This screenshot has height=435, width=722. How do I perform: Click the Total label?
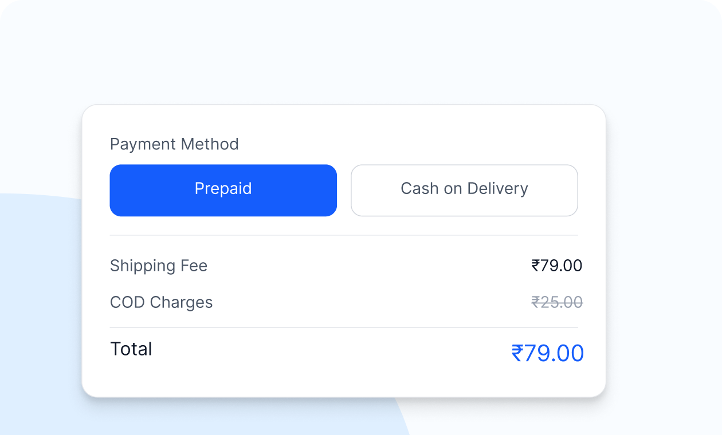coord(131,349)
